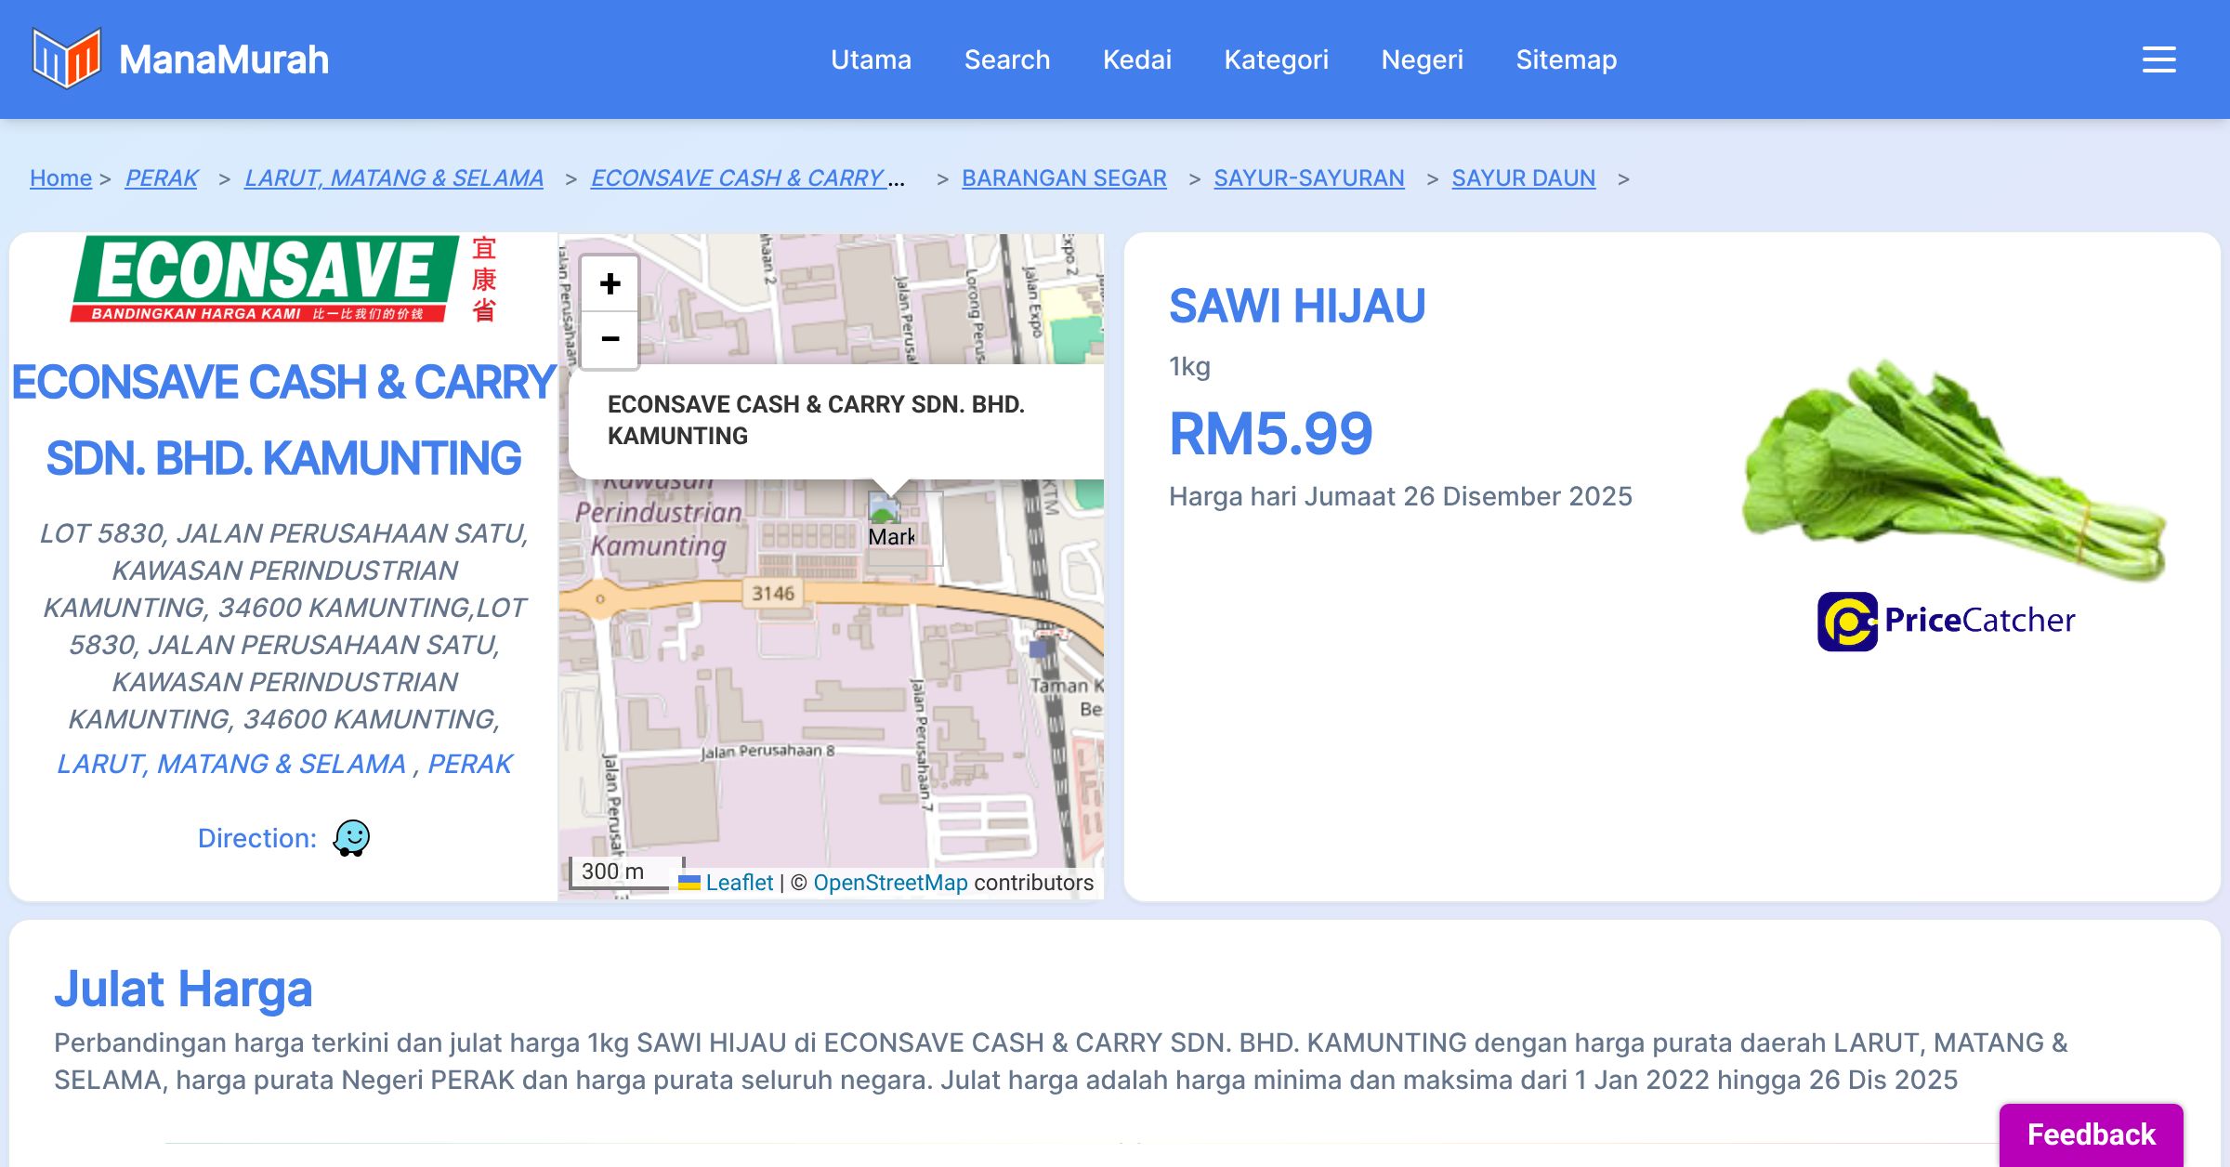Click the PriceCatcher logo

tap(1946, 621)
